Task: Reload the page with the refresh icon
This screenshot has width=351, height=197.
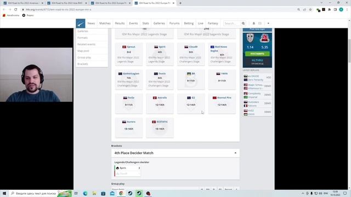Action: (x=16, y=9)
